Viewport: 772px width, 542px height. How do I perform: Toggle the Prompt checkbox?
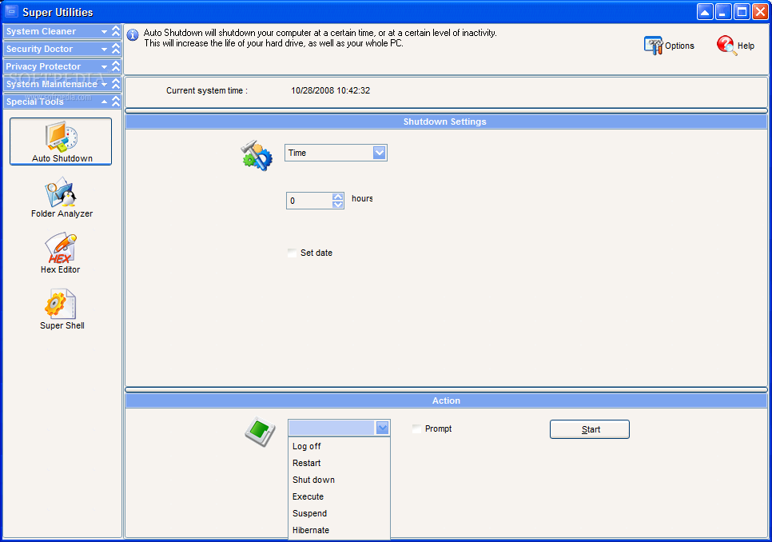416,428
